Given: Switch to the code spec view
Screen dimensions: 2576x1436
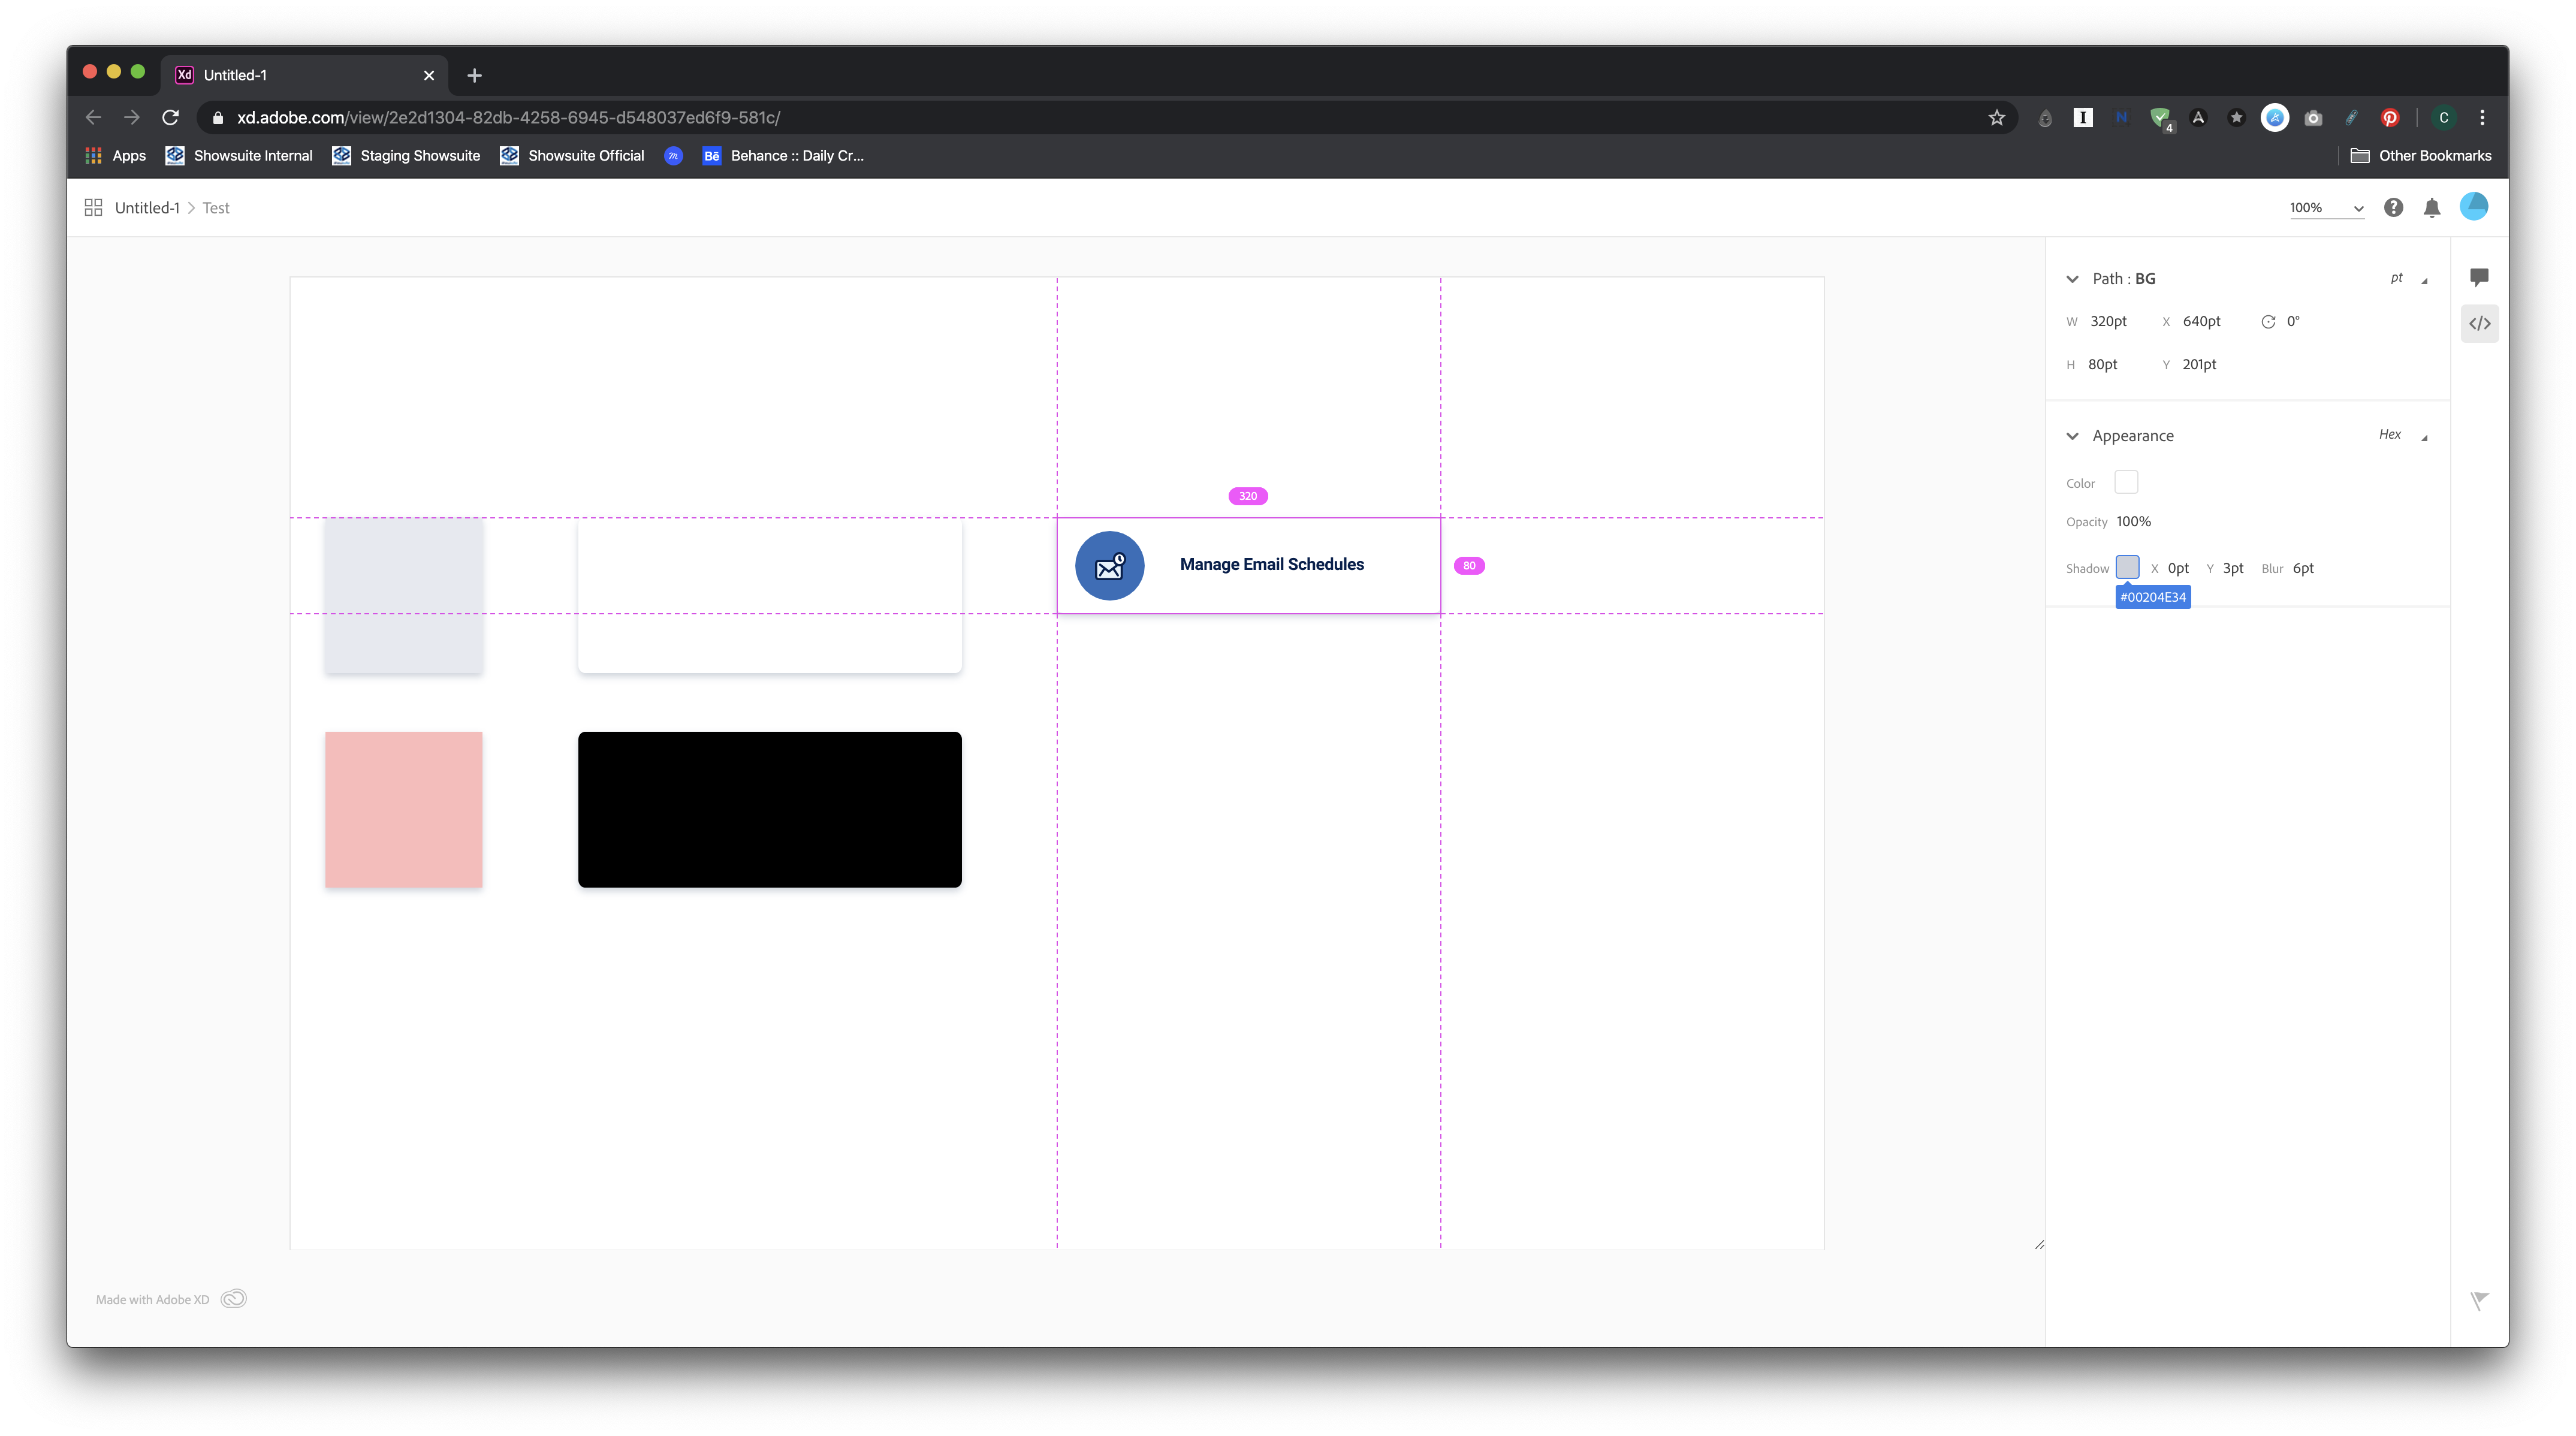Looking at the screenshot, I should (2480, 323).
